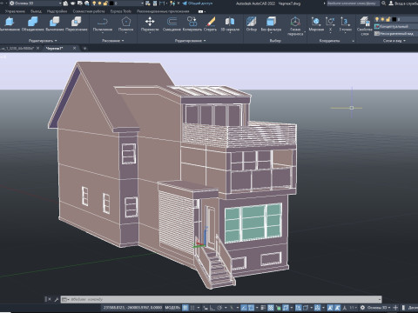Toggle layer on/off lightbulb in top toolbar

[x=94, y=3]
